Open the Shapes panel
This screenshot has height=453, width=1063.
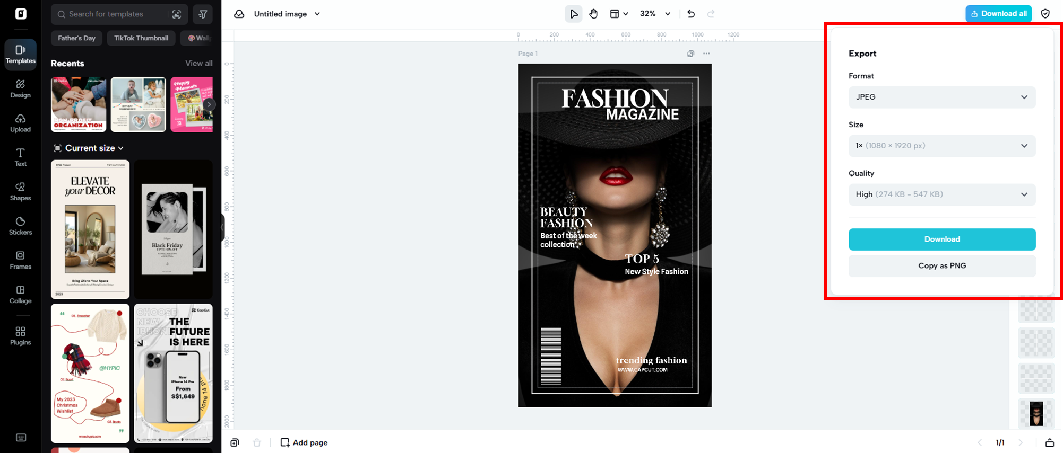tap(20, 191)
